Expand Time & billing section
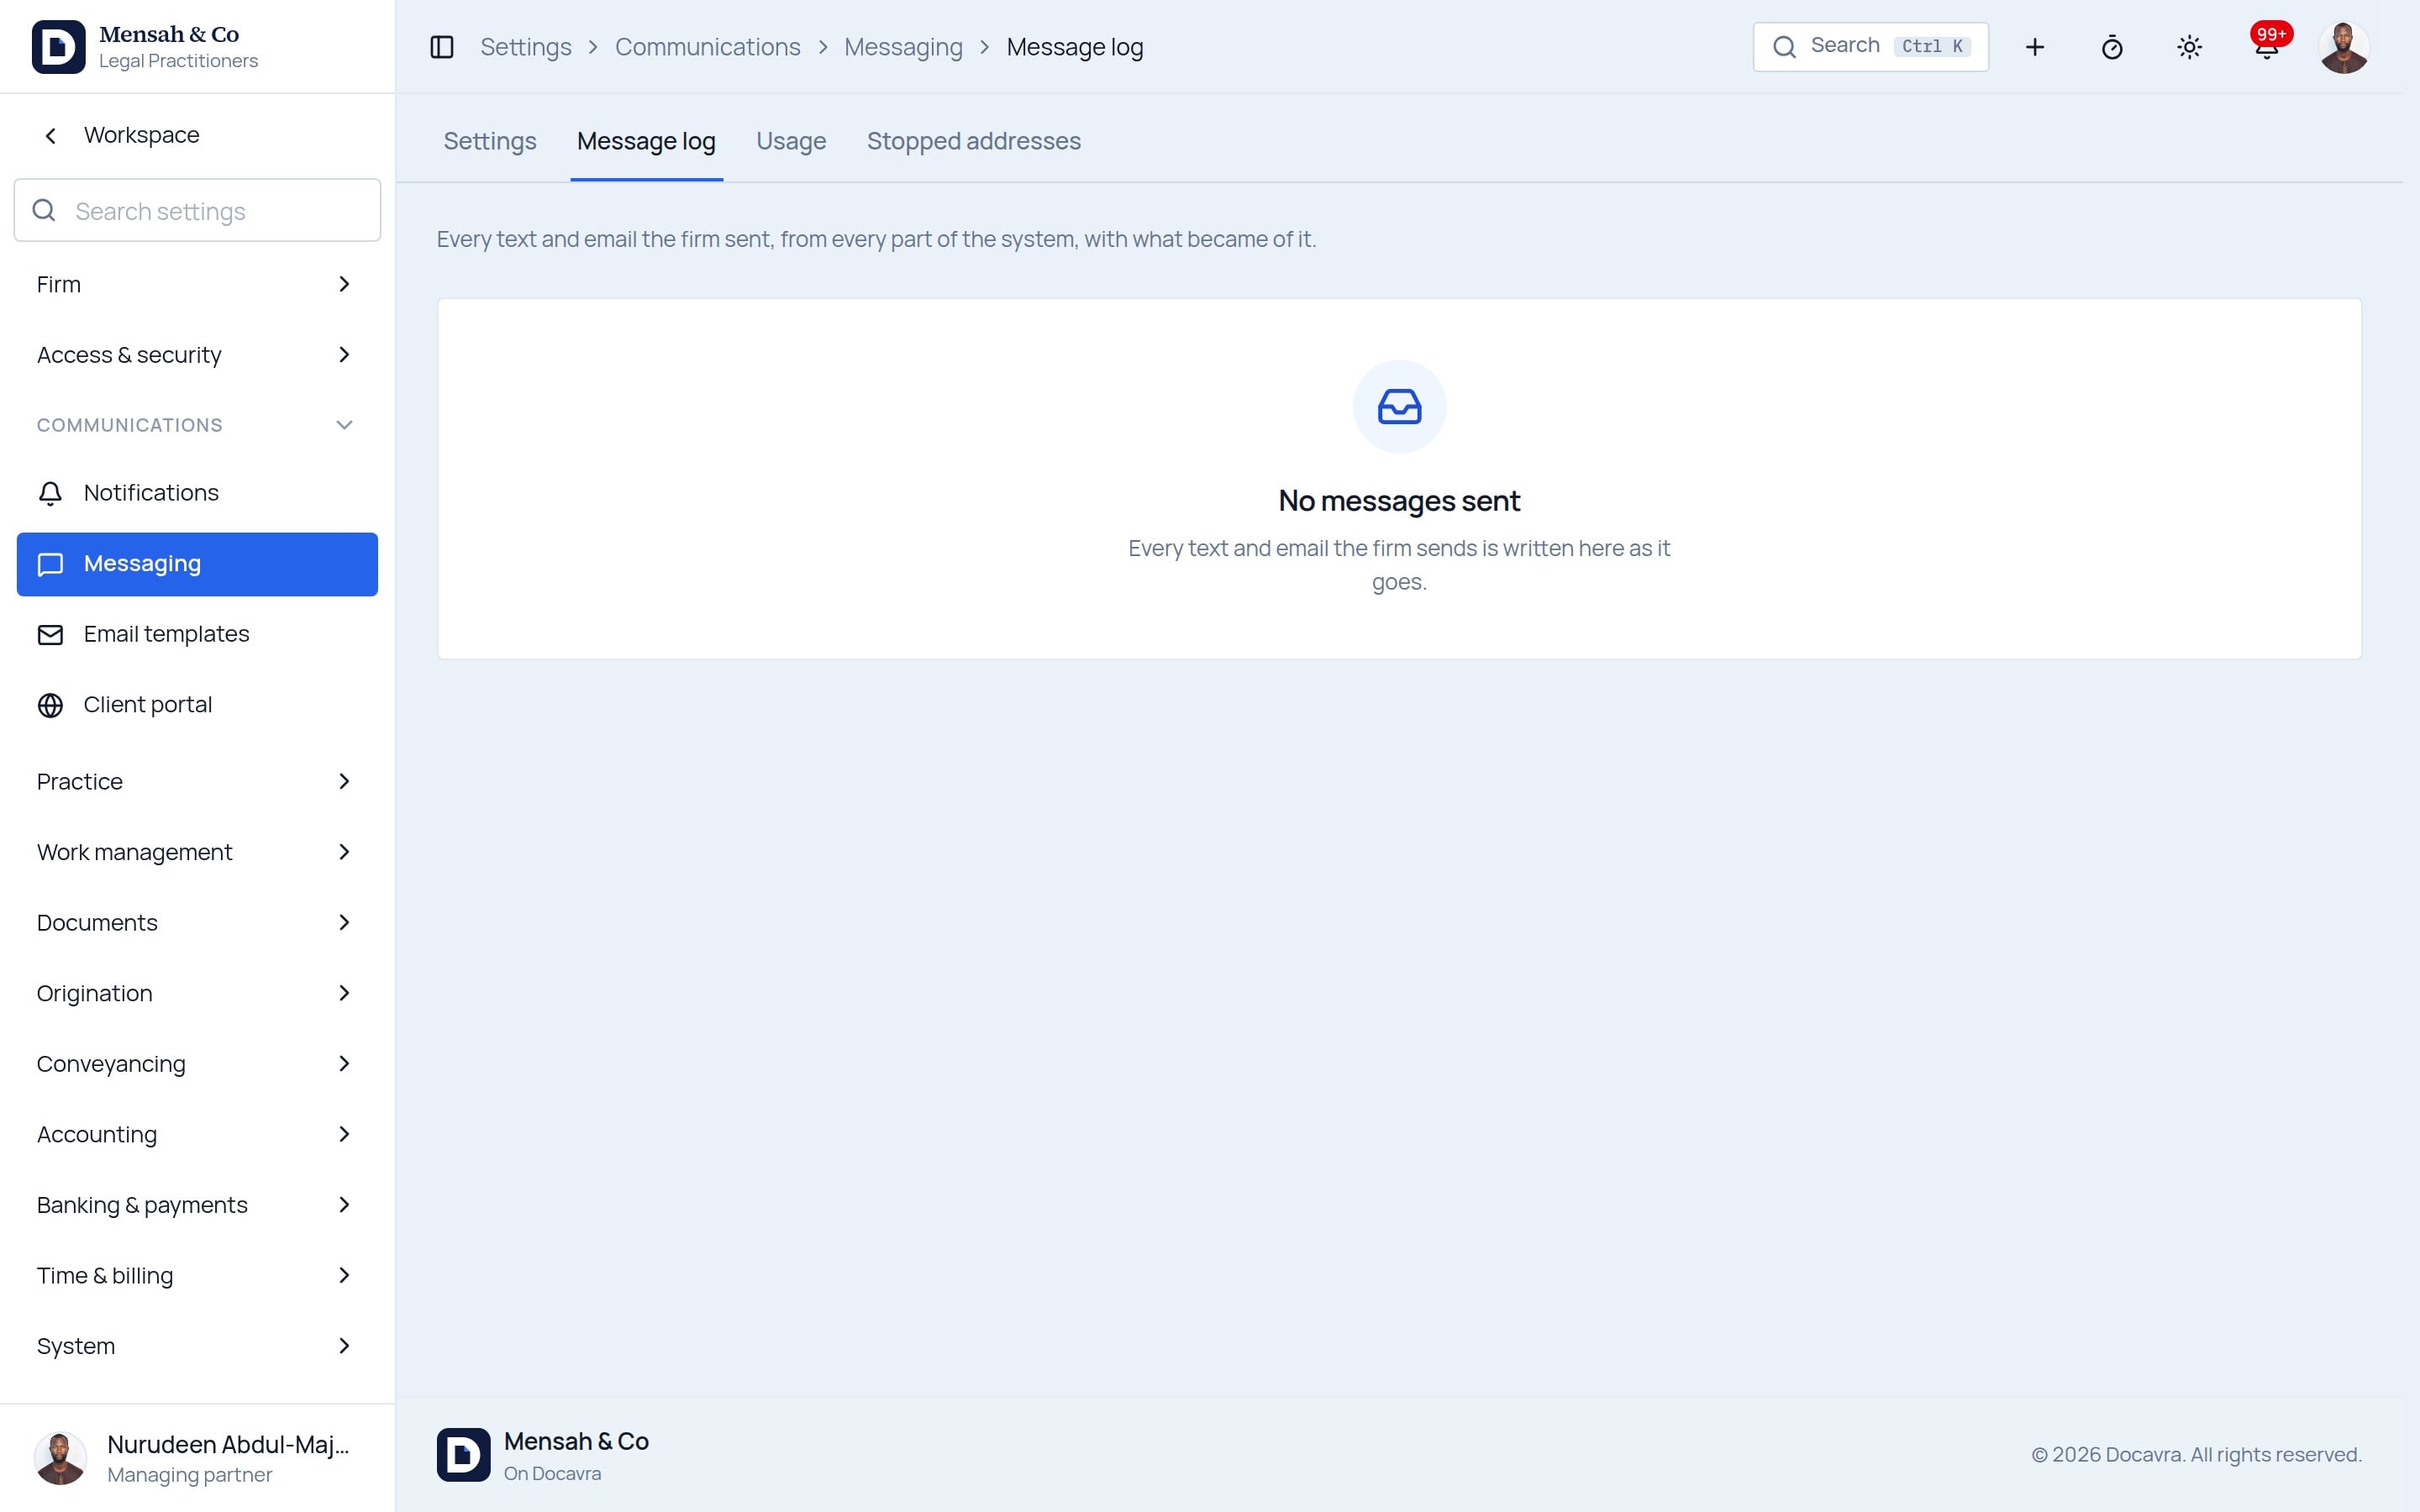The width and height of the screenshot is (2420, 1512). pyautogui.click(x=197, y=1275)
